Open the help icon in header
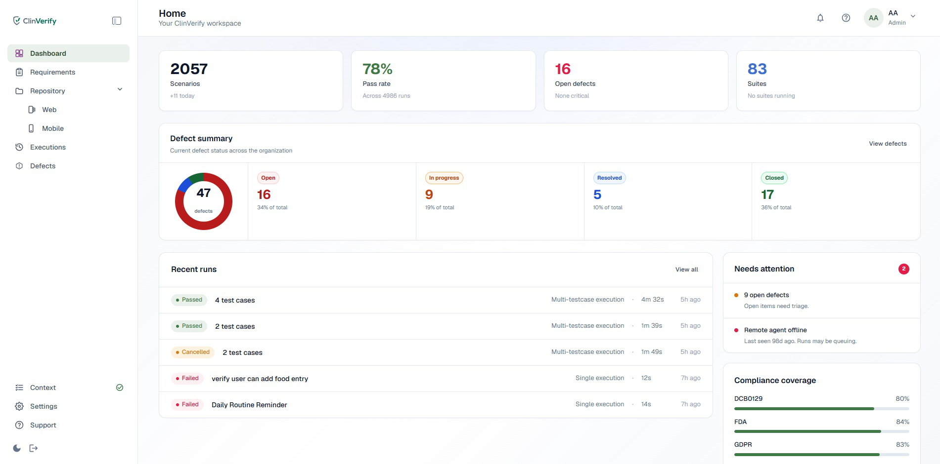 [x=846, y=18]
